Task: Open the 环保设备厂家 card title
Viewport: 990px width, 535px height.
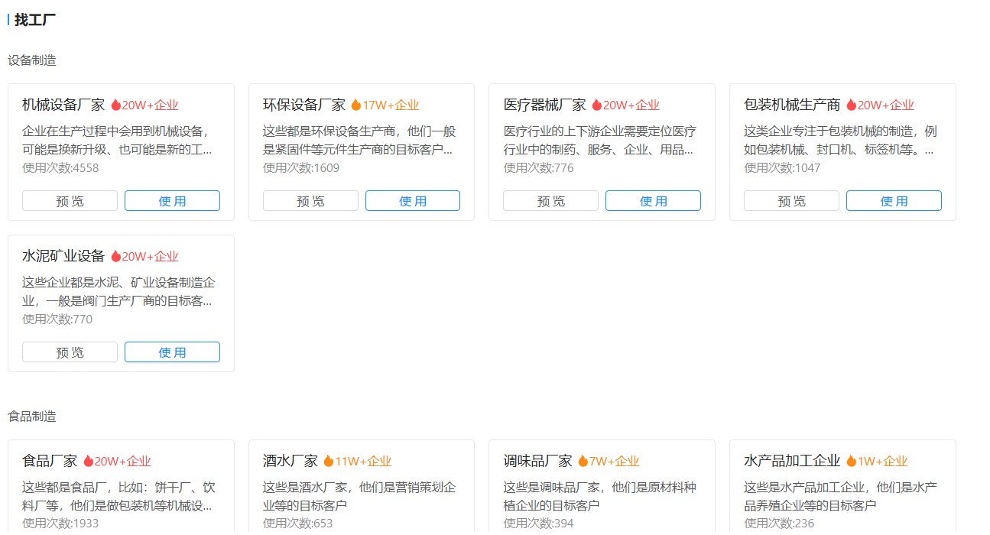Action: (304, 105)
